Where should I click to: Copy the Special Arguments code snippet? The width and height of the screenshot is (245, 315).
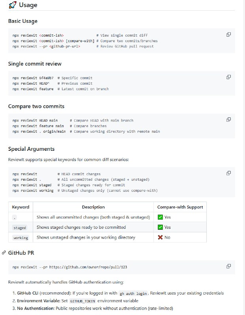coord(228,173)
